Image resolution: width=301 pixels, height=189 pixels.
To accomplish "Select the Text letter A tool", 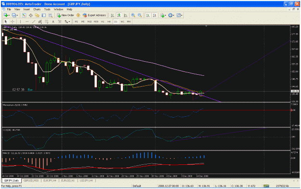I will point(53,22).
